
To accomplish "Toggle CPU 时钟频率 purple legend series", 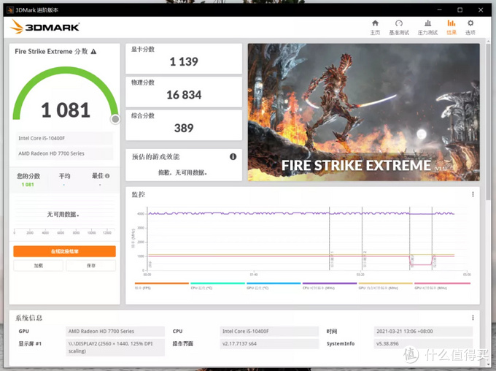I will (330, 286).
